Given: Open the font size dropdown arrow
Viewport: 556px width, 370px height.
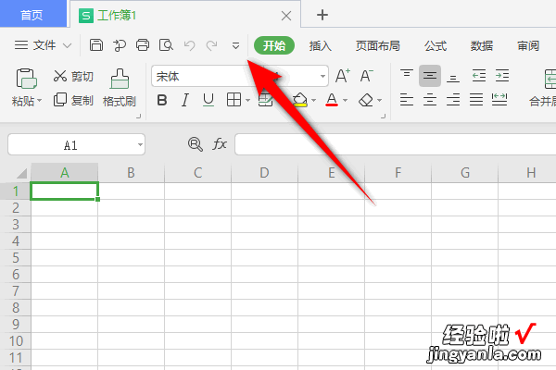Looking at the screenshot, I should click(x=322, y=76).
